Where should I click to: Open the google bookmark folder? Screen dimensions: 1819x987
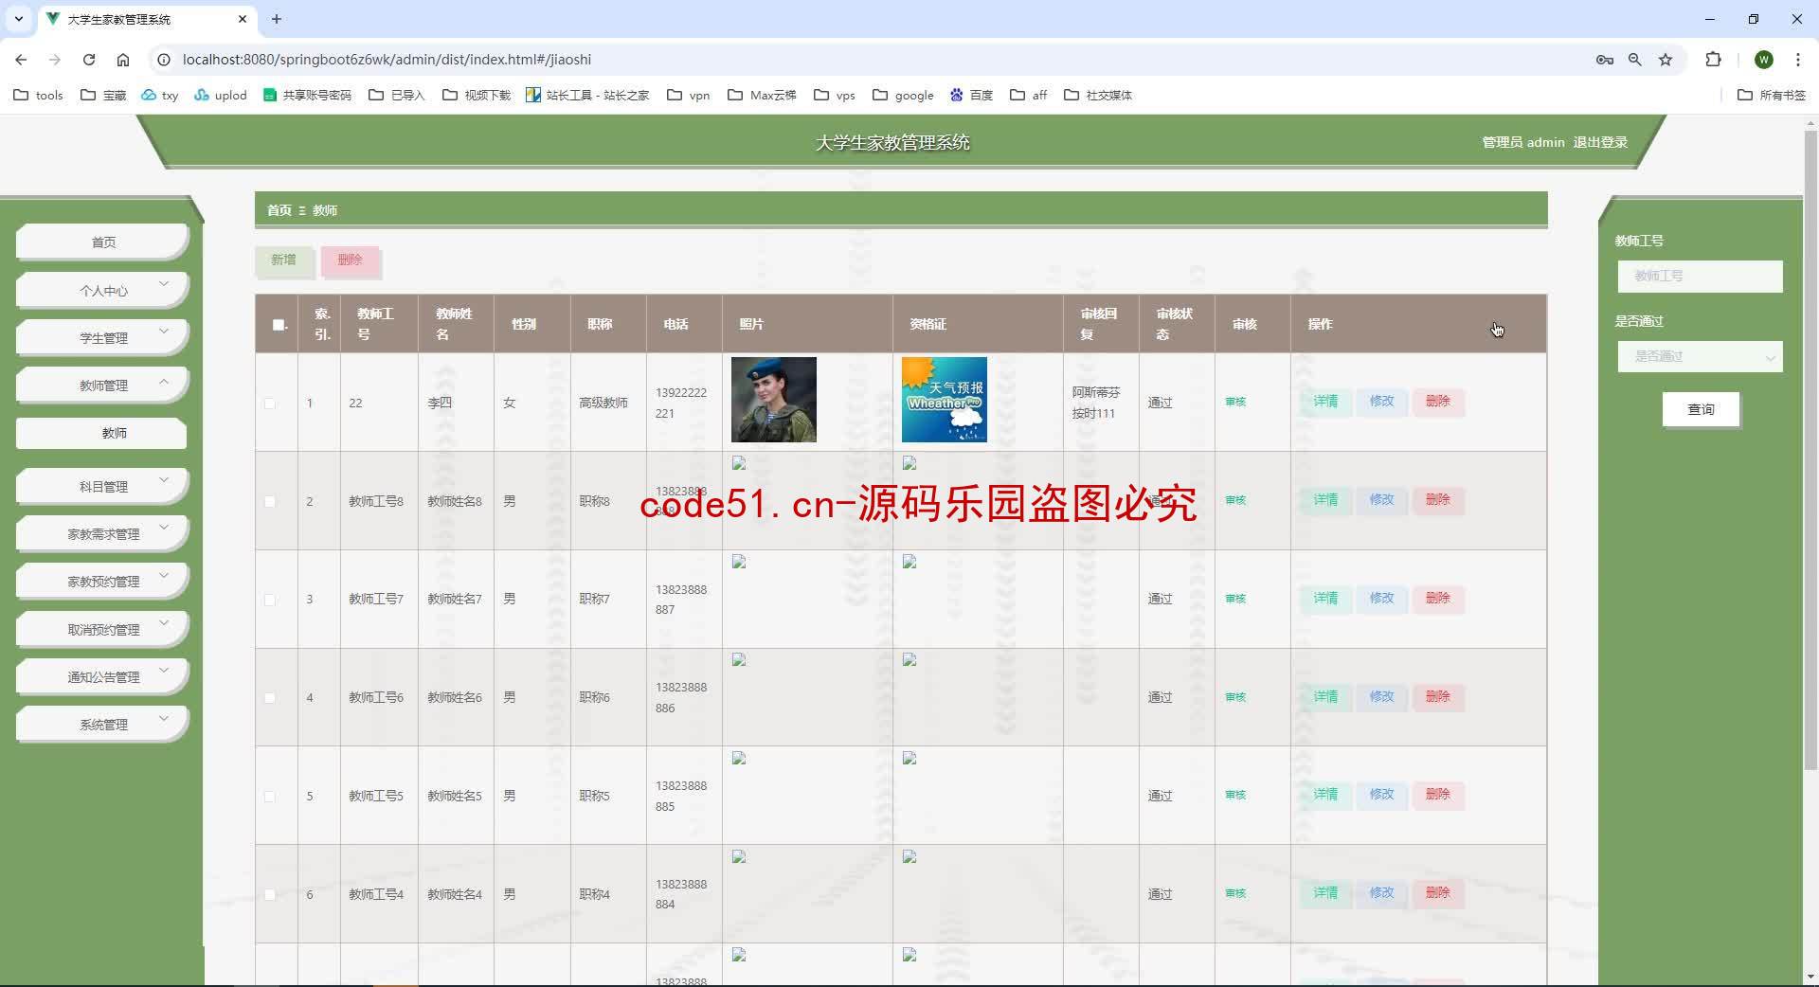tap(903, 95)
